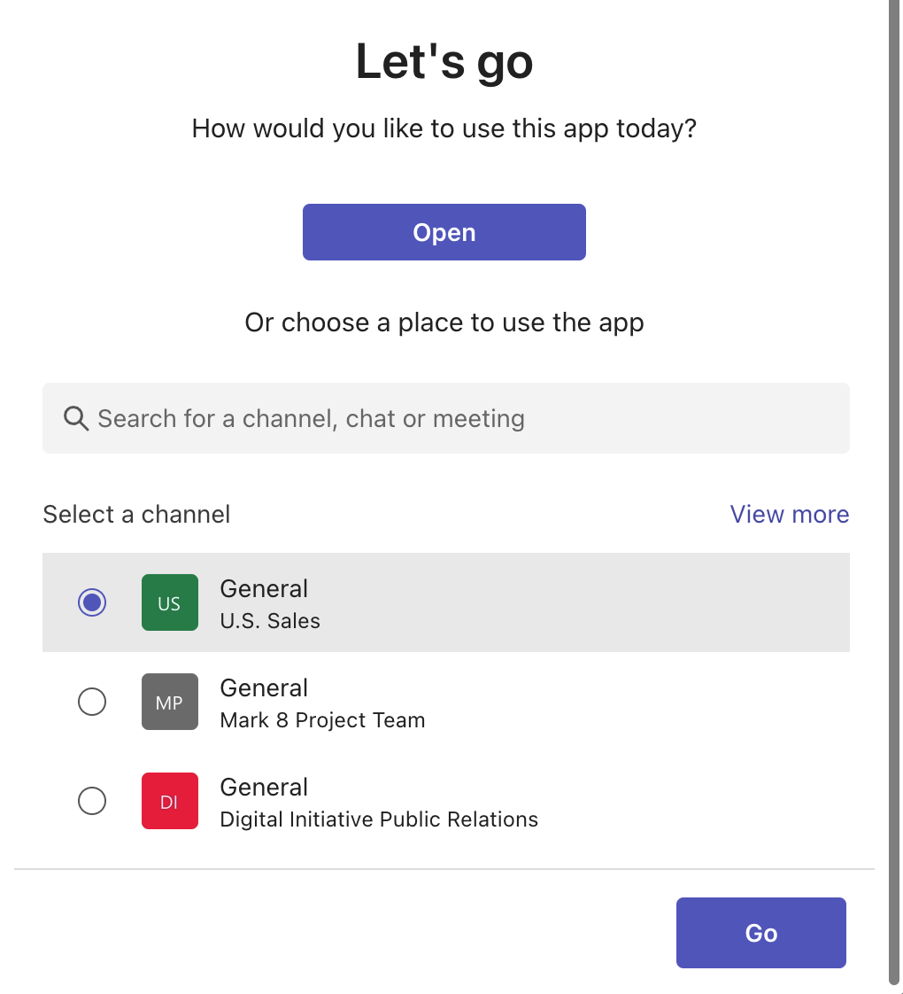Click the Digital Initiative Public Relations text
The width and height of the screenshot is (903, 994).
(x=379, y=819)
